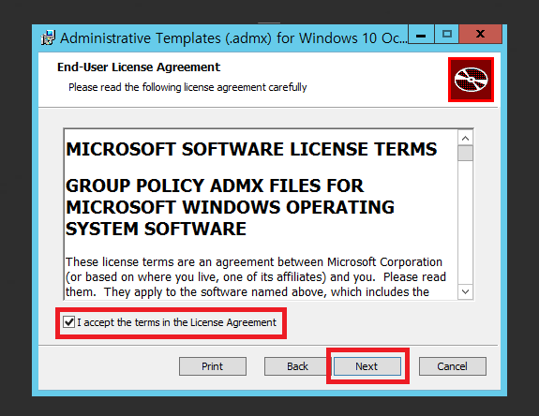Maximize the installer window
539x416 pixels.
click(x=446, y=34)
